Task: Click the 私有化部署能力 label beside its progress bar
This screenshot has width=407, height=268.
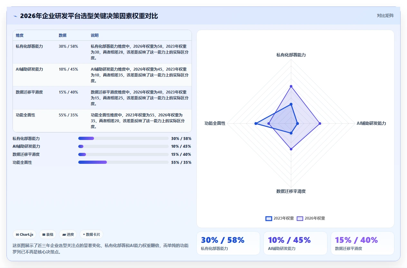Action: coord(26,138)
